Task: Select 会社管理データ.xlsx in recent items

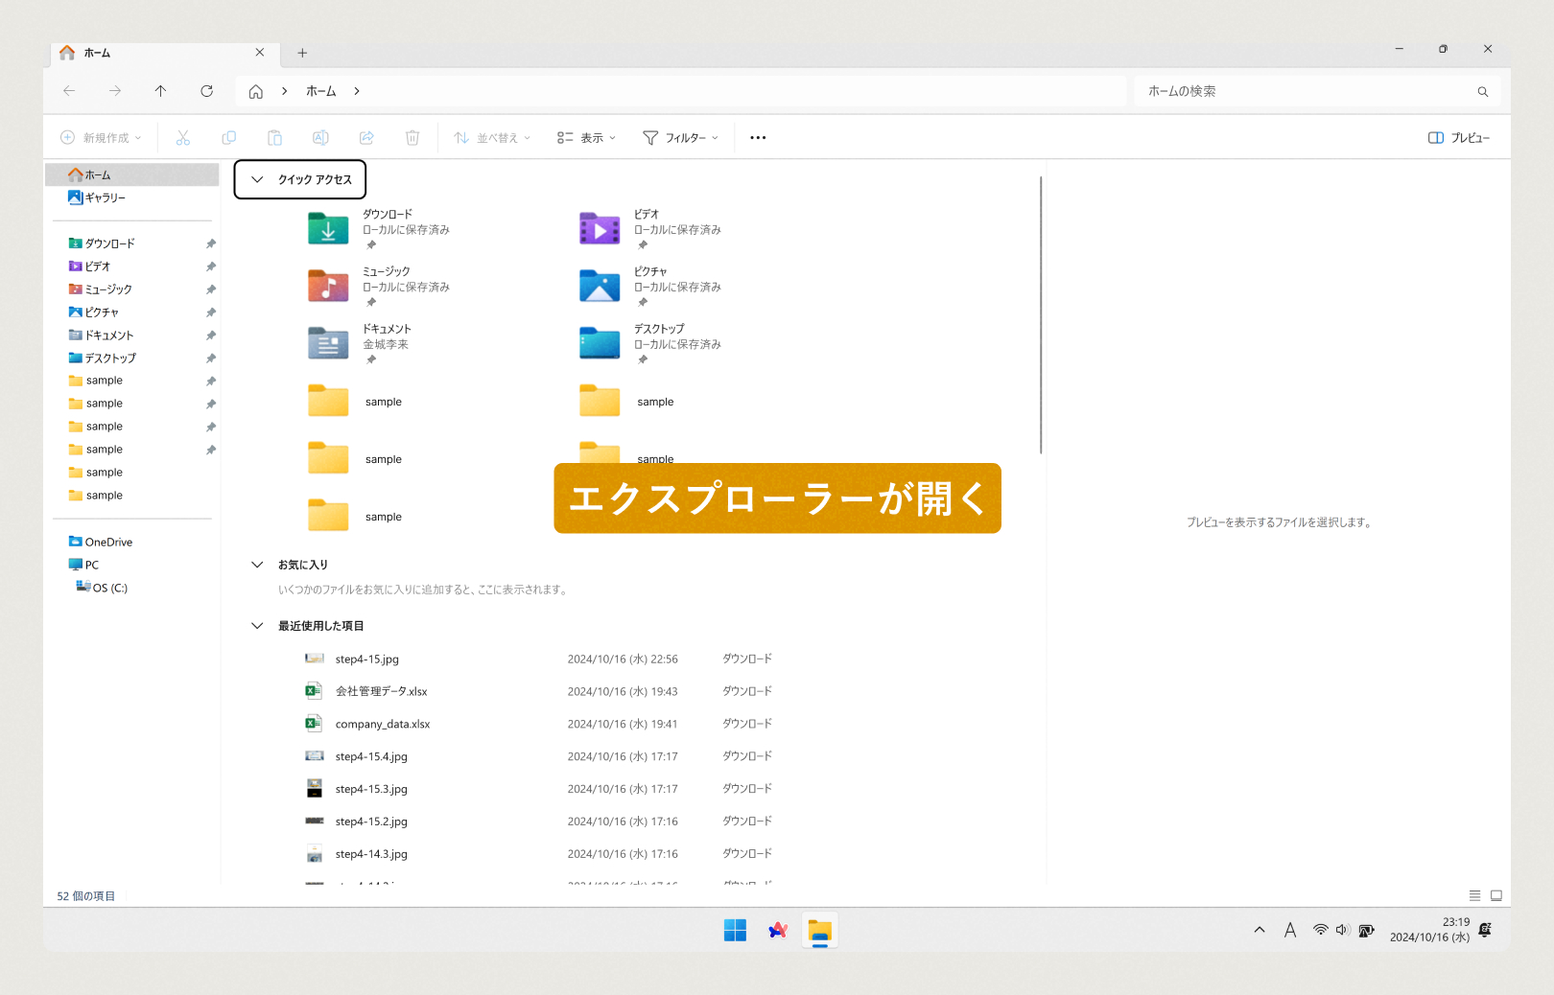Action: [381, 691]
